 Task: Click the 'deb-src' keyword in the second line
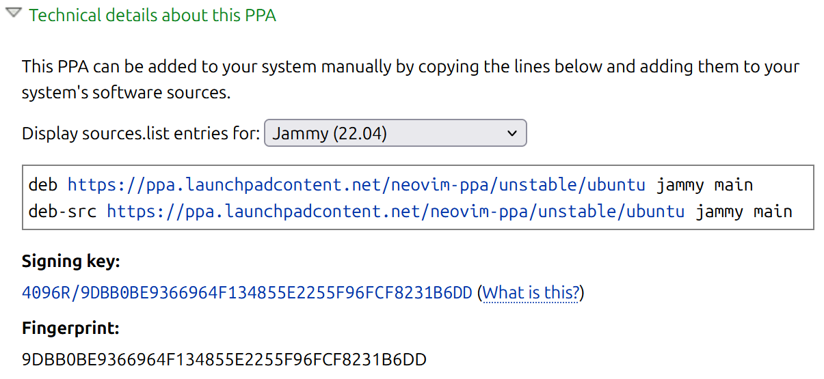point(62,211)
